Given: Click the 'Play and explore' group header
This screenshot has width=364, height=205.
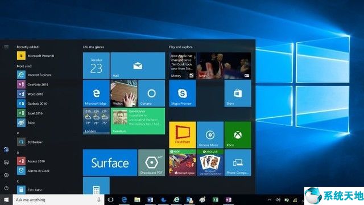Looking at the screenshot, I should click(181, 47).
